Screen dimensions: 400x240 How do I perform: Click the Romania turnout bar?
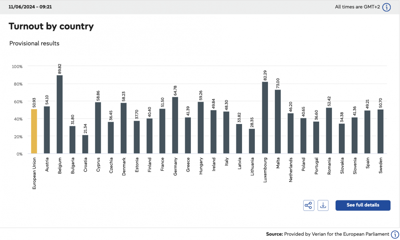[329, 130]
